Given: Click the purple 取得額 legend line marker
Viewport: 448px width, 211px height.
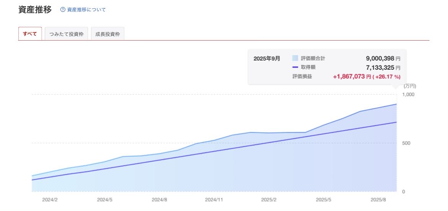Looking at the screenshot, I should coord(295,67).
